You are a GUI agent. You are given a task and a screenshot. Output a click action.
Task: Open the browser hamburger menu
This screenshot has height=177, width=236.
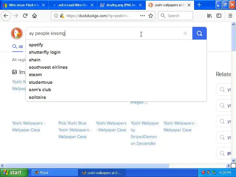230,16
